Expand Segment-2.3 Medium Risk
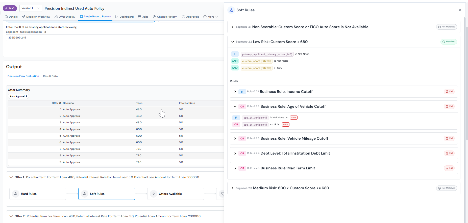The height and width of the screenshot is (223, 468). point(233,188)
